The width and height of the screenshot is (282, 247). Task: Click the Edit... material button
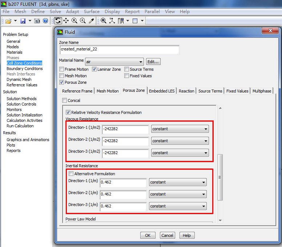153,62
